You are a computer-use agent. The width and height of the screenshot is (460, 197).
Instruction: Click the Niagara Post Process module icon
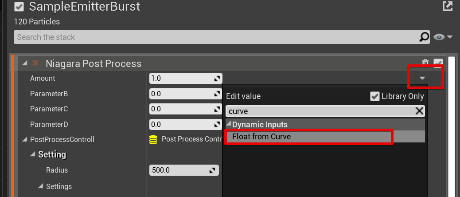(x=35, y=63)
